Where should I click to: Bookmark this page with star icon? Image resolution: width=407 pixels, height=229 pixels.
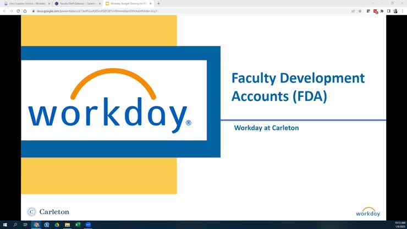click(360, 11)
